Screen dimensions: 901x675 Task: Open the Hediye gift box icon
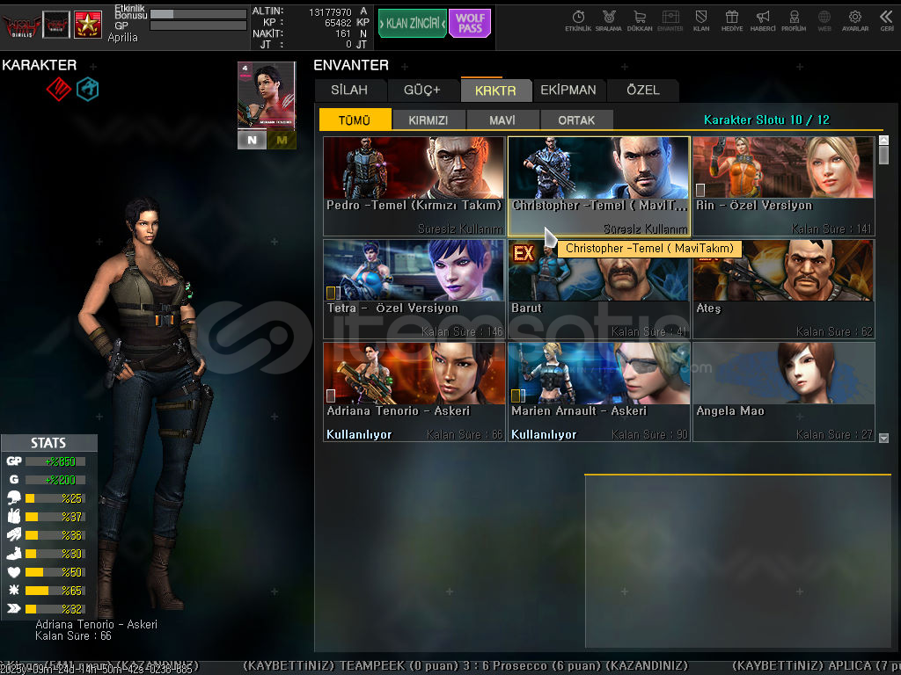(731, 20)
